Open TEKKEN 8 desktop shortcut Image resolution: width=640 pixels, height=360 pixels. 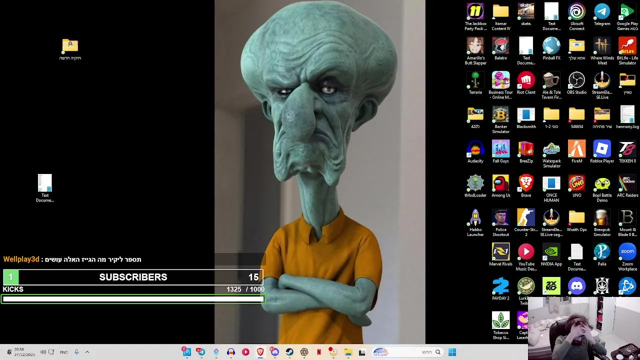(627, 152)
